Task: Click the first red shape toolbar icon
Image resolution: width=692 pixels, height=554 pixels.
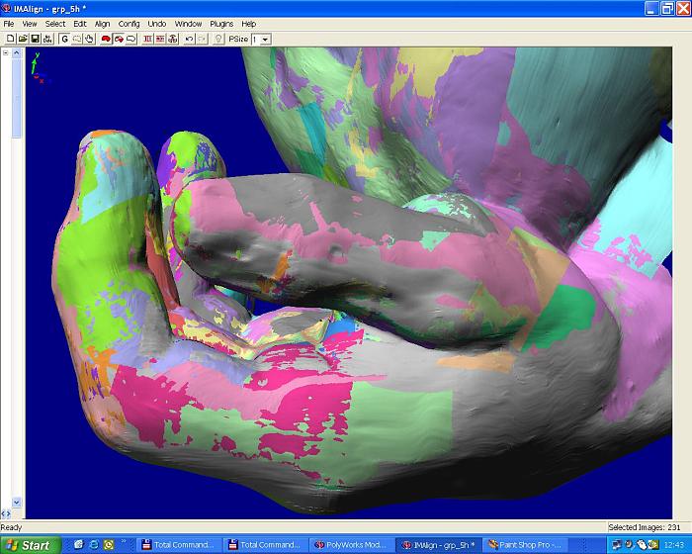Action: pyautogui.click(x=106, y=39)
